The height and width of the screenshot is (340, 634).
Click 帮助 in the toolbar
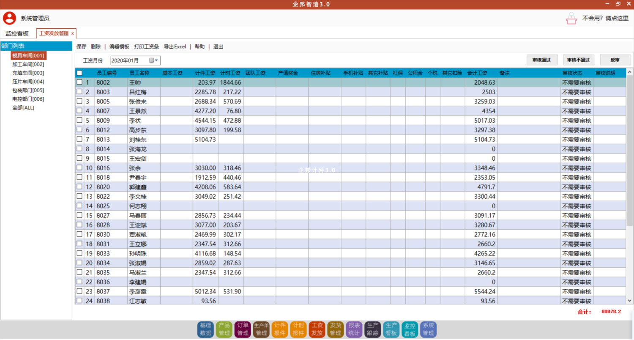[199, 47]
